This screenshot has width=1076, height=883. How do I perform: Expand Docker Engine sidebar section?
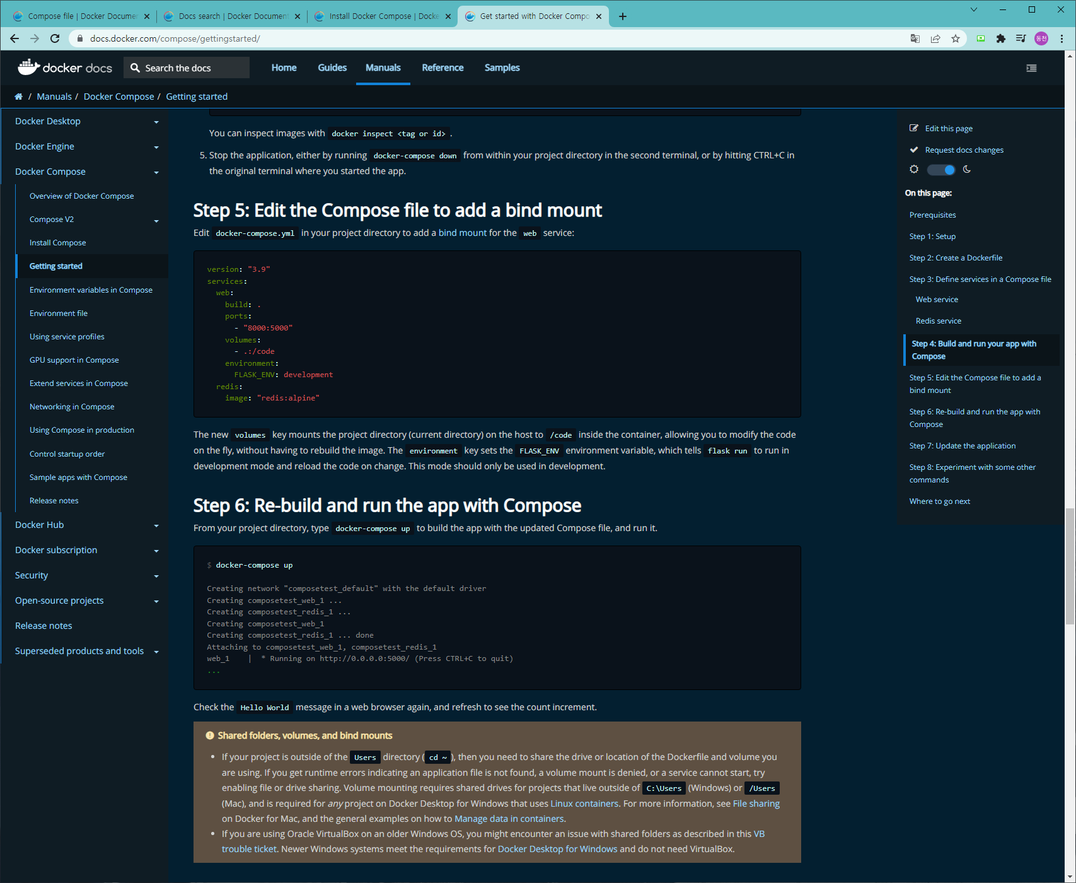(156, 147)
